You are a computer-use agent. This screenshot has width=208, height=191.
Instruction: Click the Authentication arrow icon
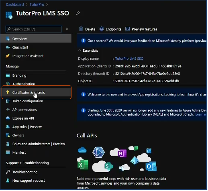click(x=8, y=84)
